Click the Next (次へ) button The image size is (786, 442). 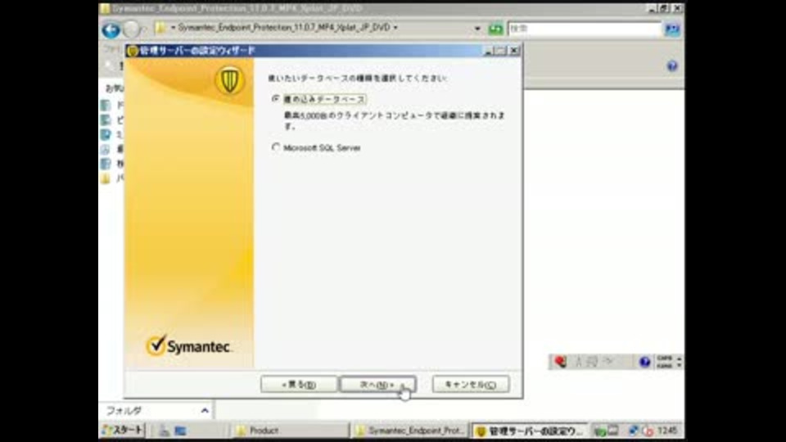click(377, 385)
